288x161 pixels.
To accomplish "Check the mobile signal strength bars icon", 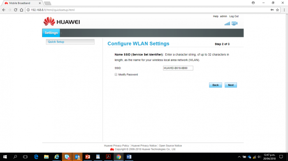I will (x=227, y=24).
